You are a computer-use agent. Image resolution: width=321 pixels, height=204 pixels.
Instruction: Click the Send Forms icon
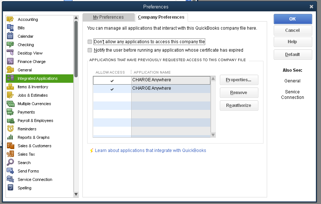10,171
